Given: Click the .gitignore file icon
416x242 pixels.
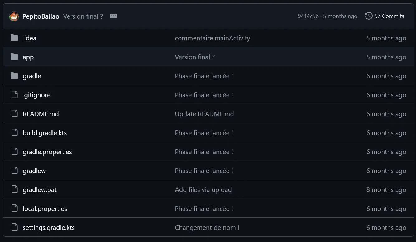Looking at the screenshot, I should [x=14, y=95].
